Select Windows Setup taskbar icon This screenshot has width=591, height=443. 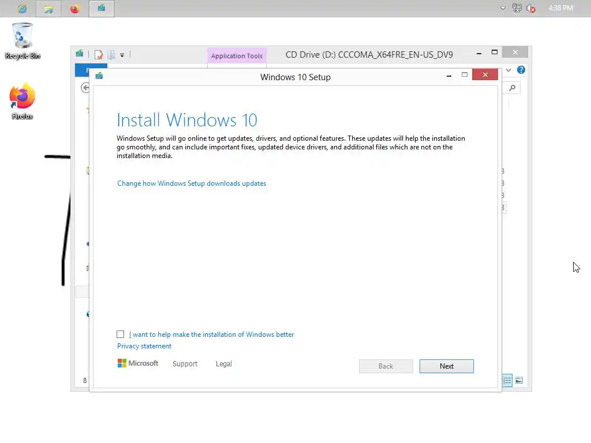click(x=102, y=9)
